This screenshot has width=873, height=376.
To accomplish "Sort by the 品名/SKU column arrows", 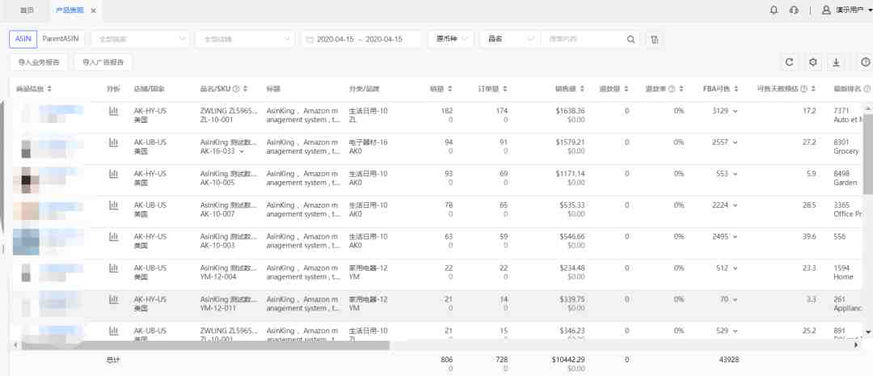I will 246,89.
